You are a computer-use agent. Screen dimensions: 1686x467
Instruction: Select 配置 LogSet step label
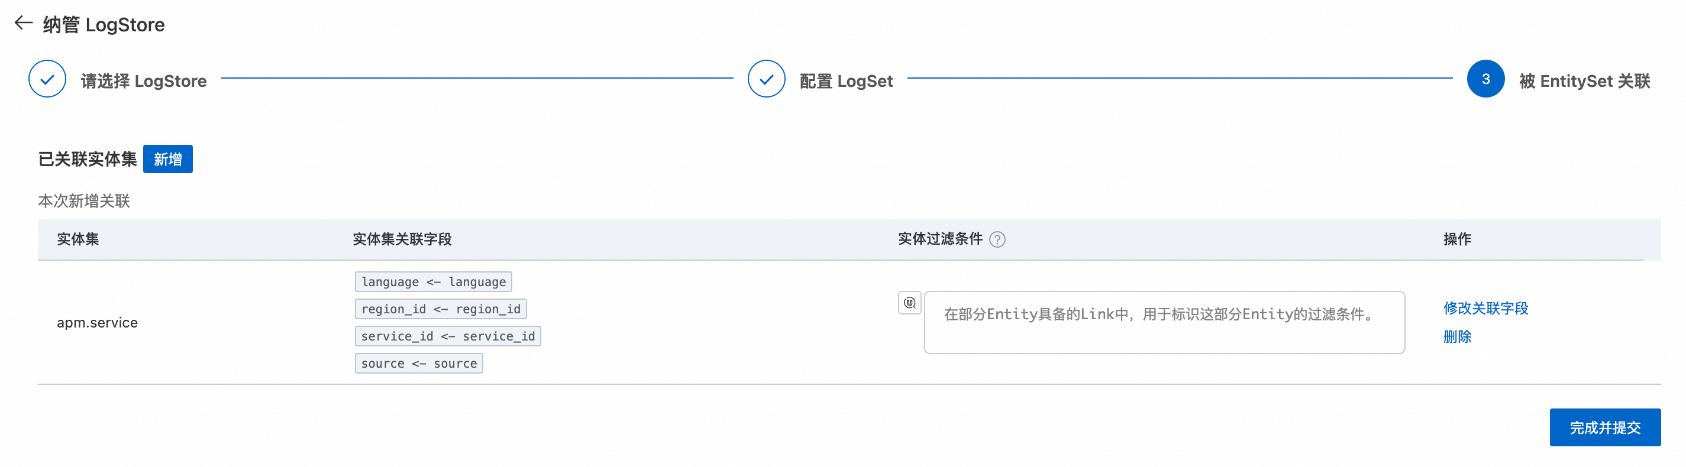point(845,81)
